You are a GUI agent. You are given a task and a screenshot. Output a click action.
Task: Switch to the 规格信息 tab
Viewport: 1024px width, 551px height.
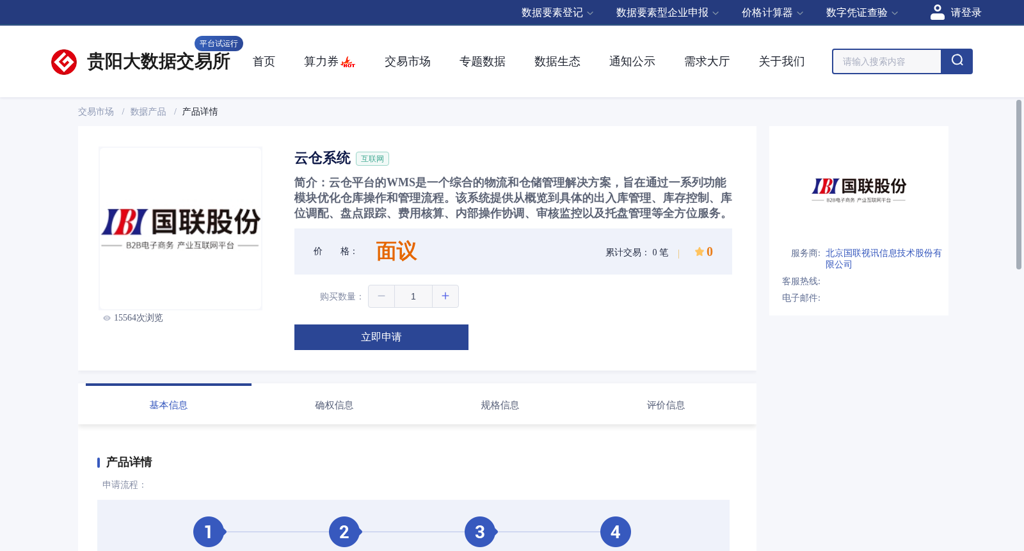point(500,405)
